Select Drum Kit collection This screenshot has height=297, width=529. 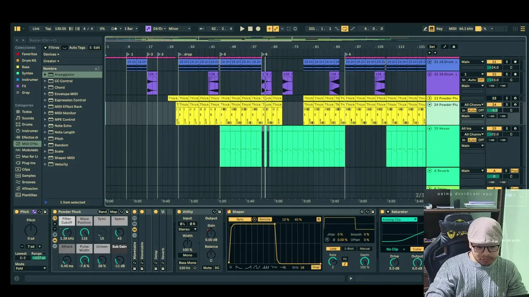click(29, 61)
